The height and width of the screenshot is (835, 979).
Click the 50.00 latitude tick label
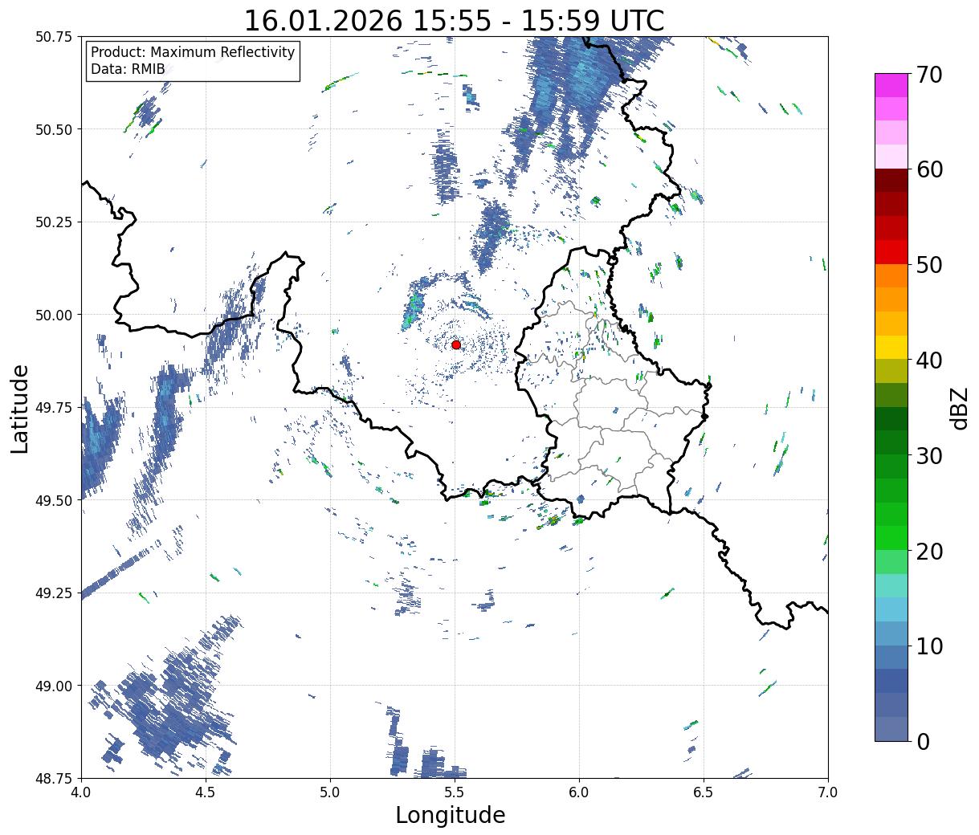(53, 315)
